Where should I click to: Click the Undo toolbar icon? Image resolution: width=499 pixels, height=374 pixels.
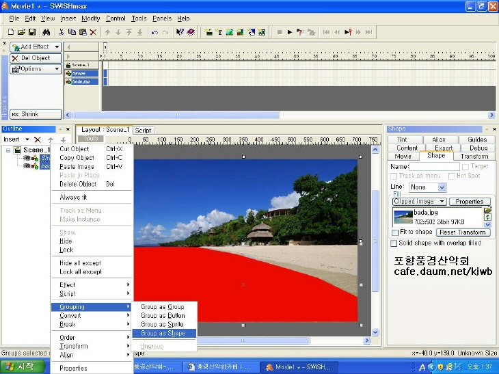pyautogui.click(x=154, y=32)
